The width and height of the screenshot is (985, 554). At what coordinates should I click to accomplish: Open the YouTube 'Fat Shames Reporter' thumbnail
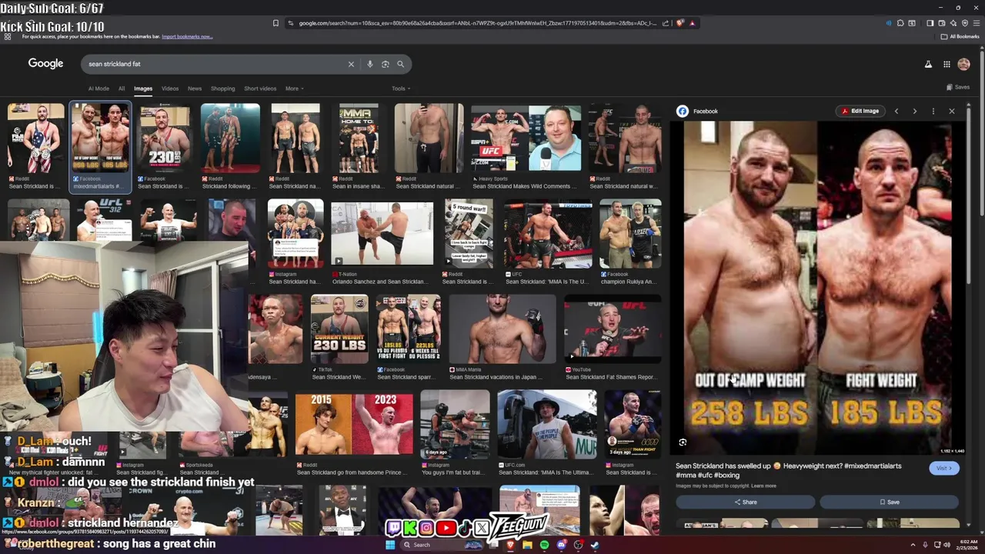coord(613,329)
